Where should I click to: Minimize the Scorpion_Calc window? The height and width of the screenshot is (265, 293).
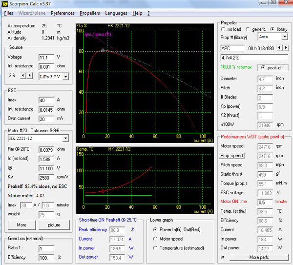(264, 2)
